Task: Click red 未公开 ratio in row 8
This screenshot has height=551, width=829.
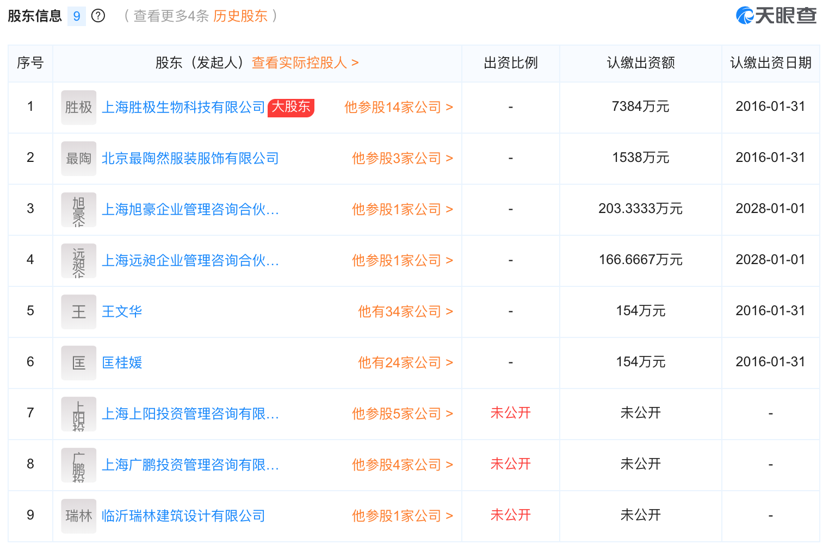Action: pos(511,464)
